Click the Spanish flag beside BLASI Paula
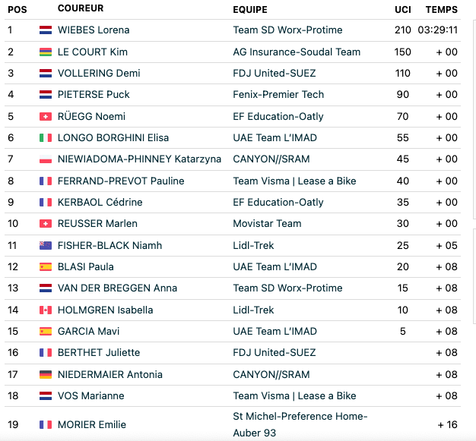 click(46, 266)
